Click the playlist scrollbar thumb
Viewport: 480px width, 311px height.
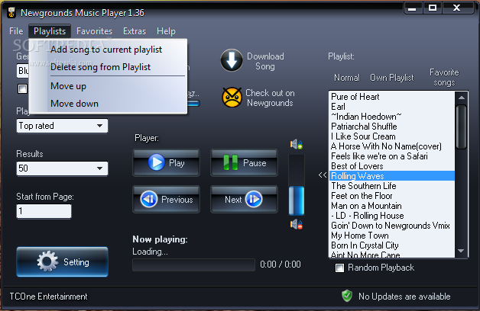point(462,127)
